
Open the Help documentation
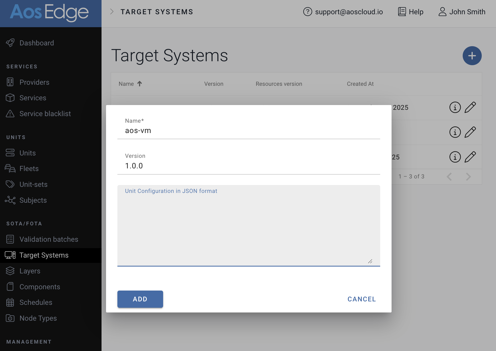411,12
